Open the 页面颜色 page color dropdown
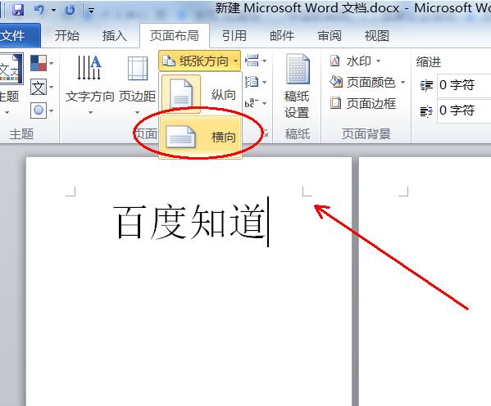Image resolution: width=491 pixels, height=406 pixels. (367, 83)
